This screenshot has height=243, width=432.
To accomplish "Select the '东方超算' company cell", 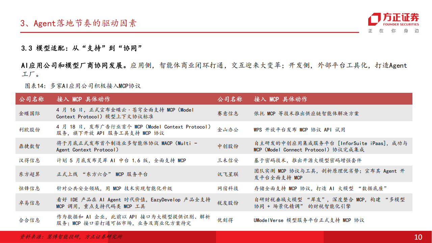I will [x=29, y=174].
